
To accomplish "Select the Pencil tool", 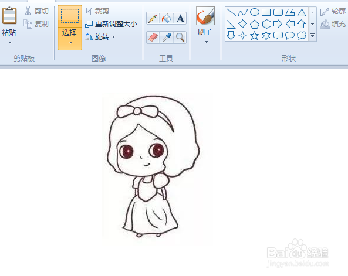I will coord(153,18).
